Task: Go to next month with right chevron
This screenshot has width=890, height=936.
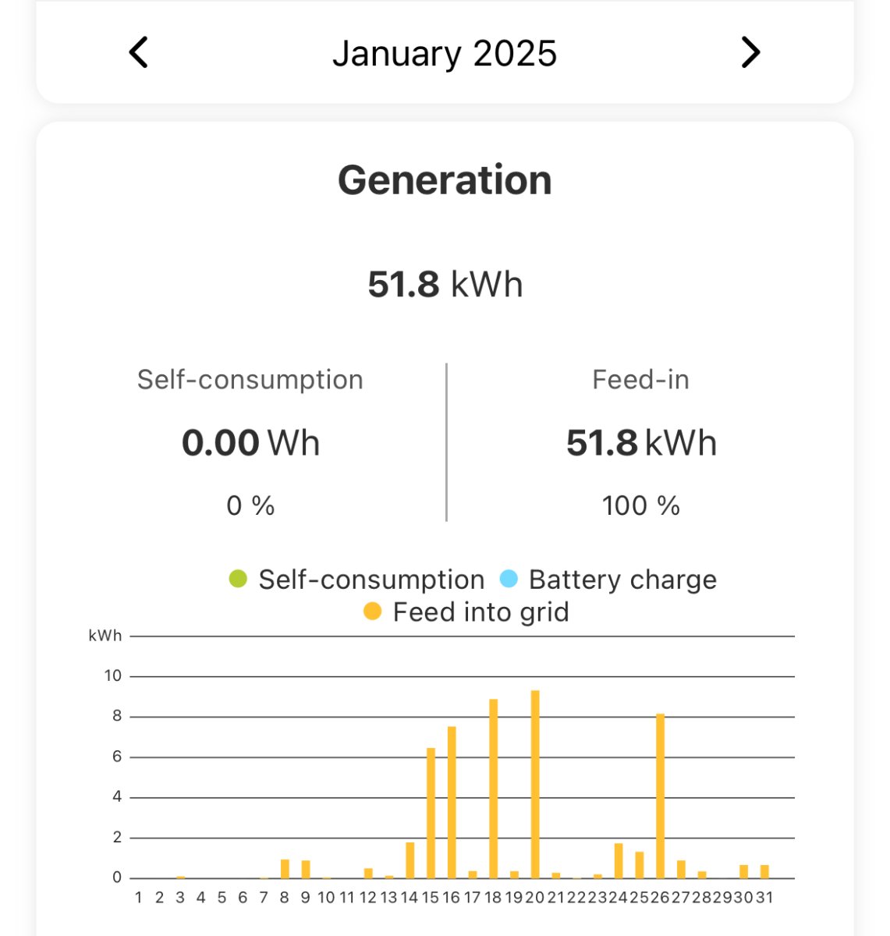Action: click(750, 53)
